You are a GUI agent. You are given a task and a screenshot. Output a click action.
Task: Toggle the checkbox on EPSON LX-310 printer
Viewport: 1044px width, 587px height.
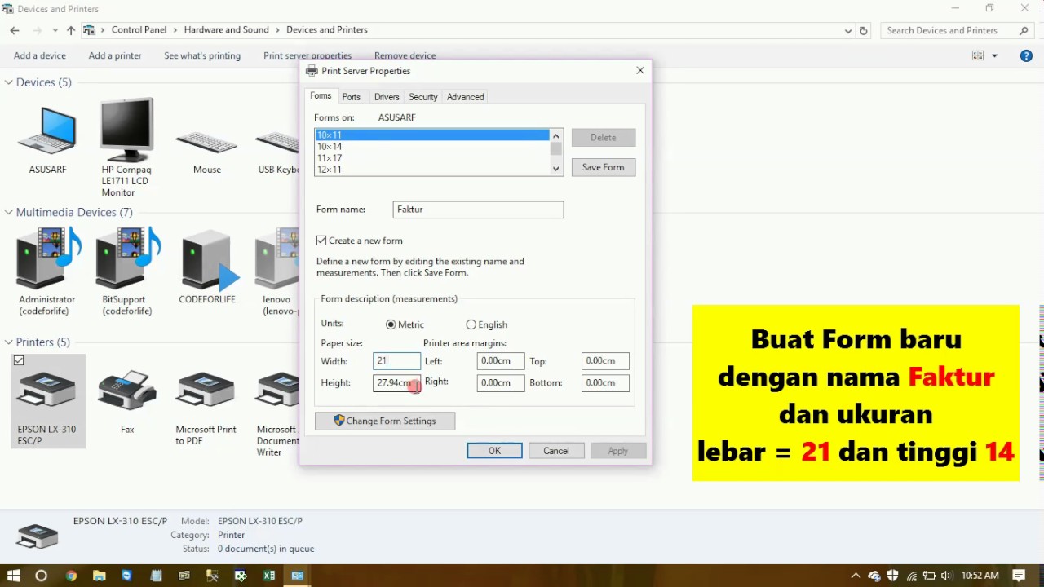pos(19,360)
